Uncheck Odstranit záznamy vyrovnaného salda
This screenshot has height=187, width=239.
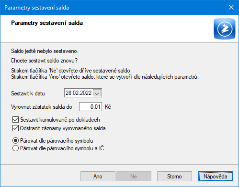15,128
